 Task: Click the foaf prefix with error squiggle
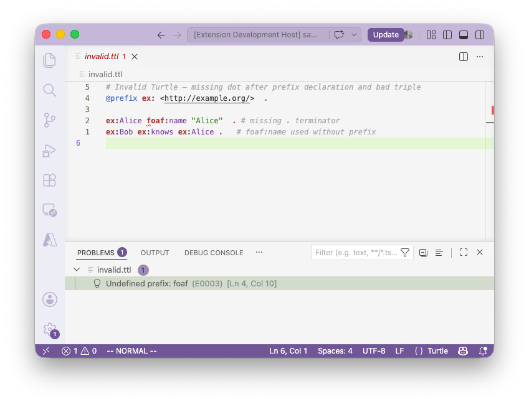155,121
